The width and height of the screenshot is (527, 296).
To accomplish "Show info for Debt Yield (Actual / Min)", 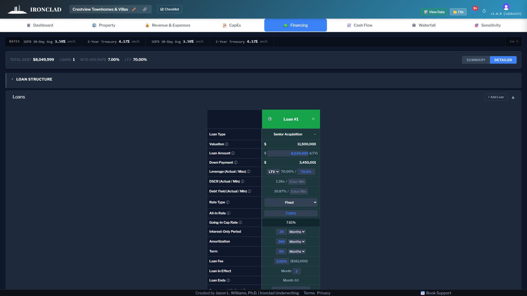I will click(250, 191).
